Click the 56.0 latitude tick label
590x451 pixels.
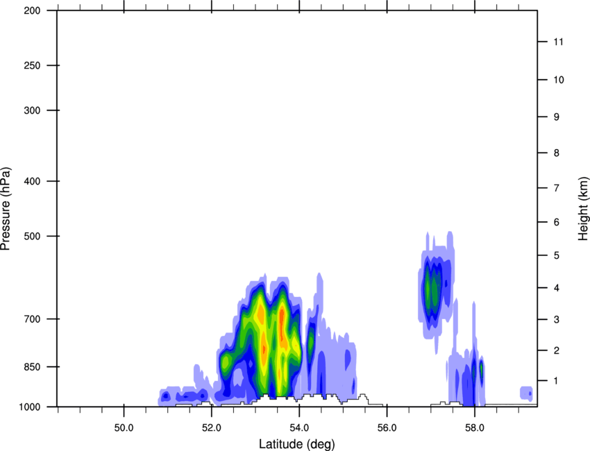387,428
